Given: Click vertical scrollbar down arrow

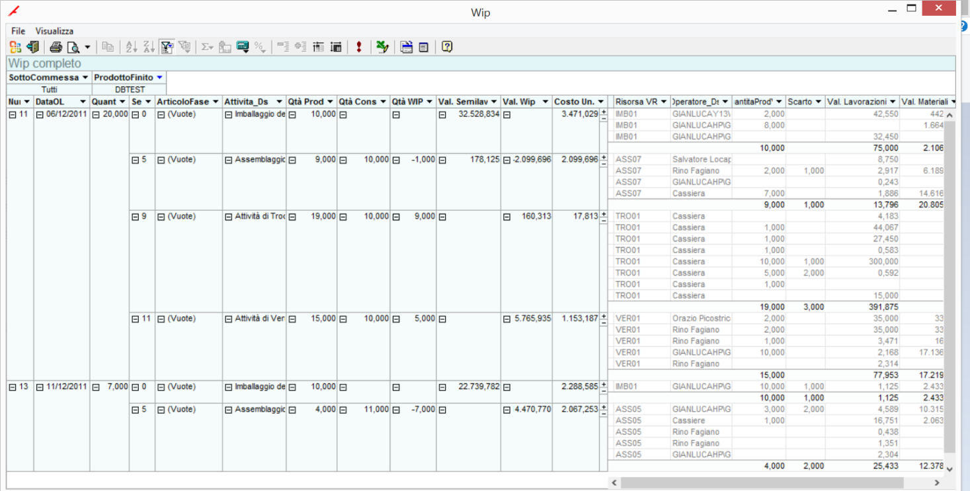Looking at the screenshot, I should [x=950, y=469].
